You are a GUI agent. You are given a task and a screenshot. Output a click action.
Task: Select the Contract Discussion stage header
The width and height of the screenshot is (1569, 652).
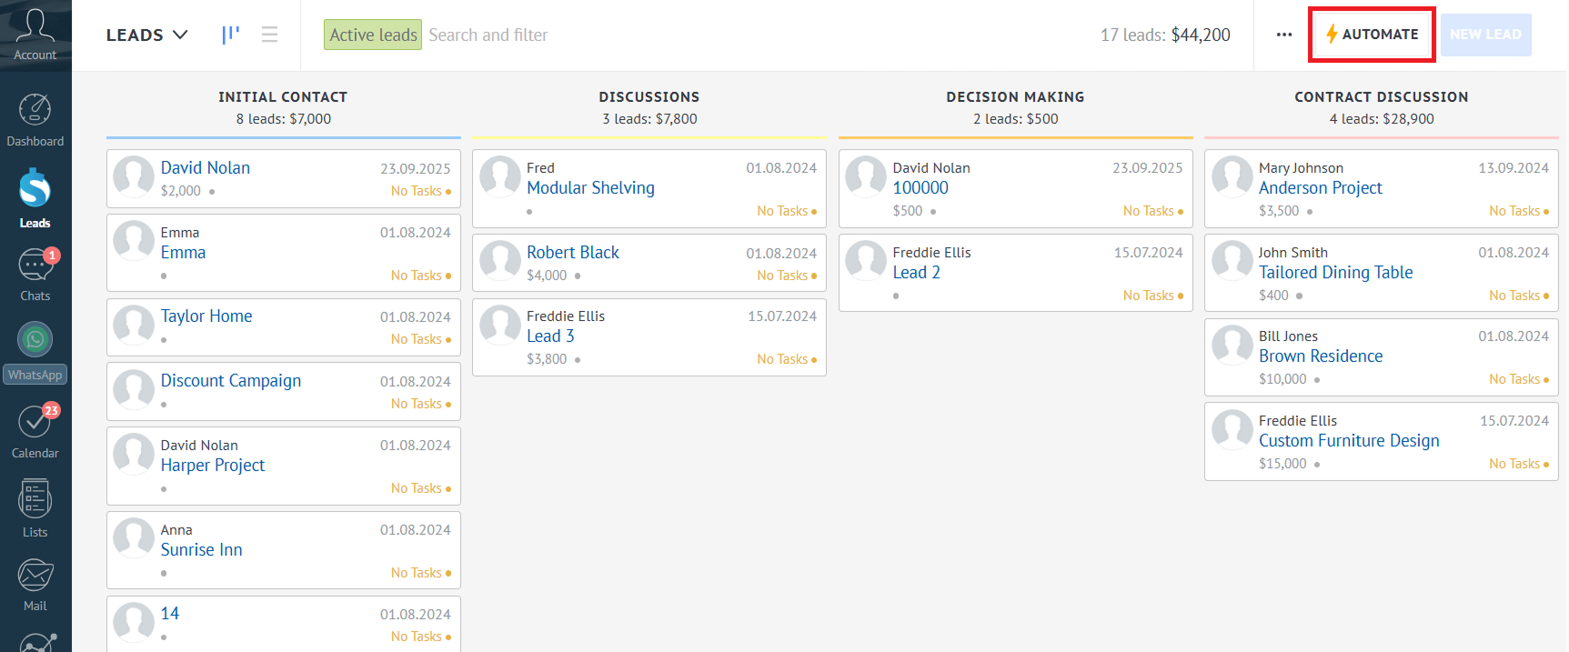click(1381, 97)
